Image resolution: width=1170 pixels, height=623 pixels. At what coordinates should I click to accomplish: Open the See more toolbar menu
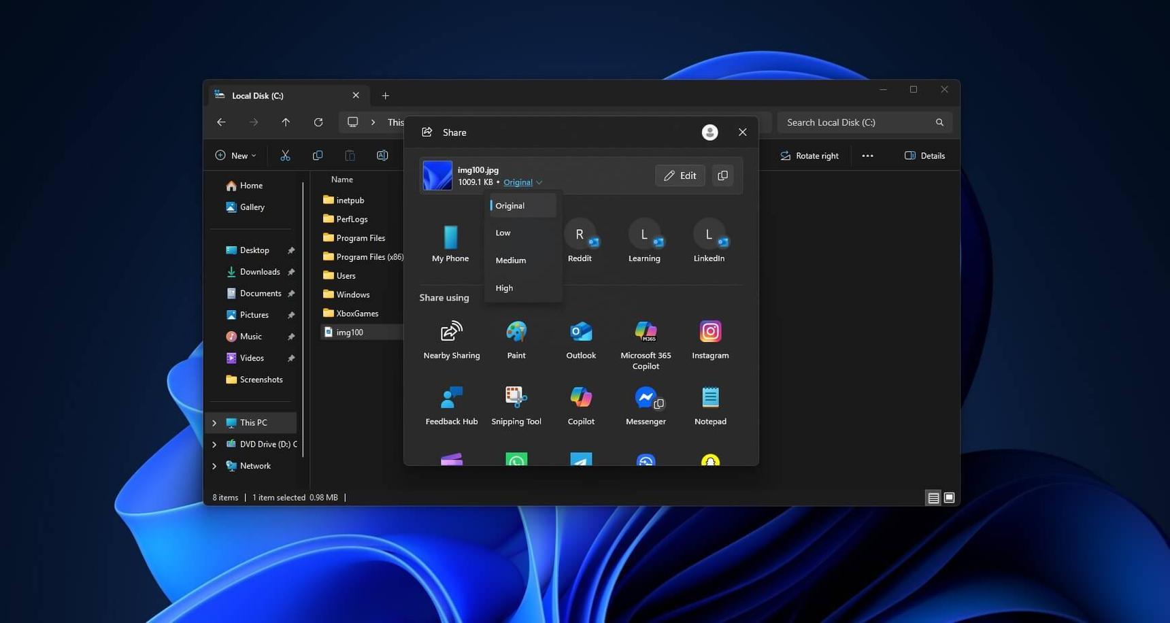tap(867, 155)
